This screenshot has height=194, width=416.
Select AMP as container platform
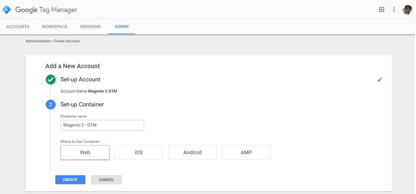tap(246, 152)
